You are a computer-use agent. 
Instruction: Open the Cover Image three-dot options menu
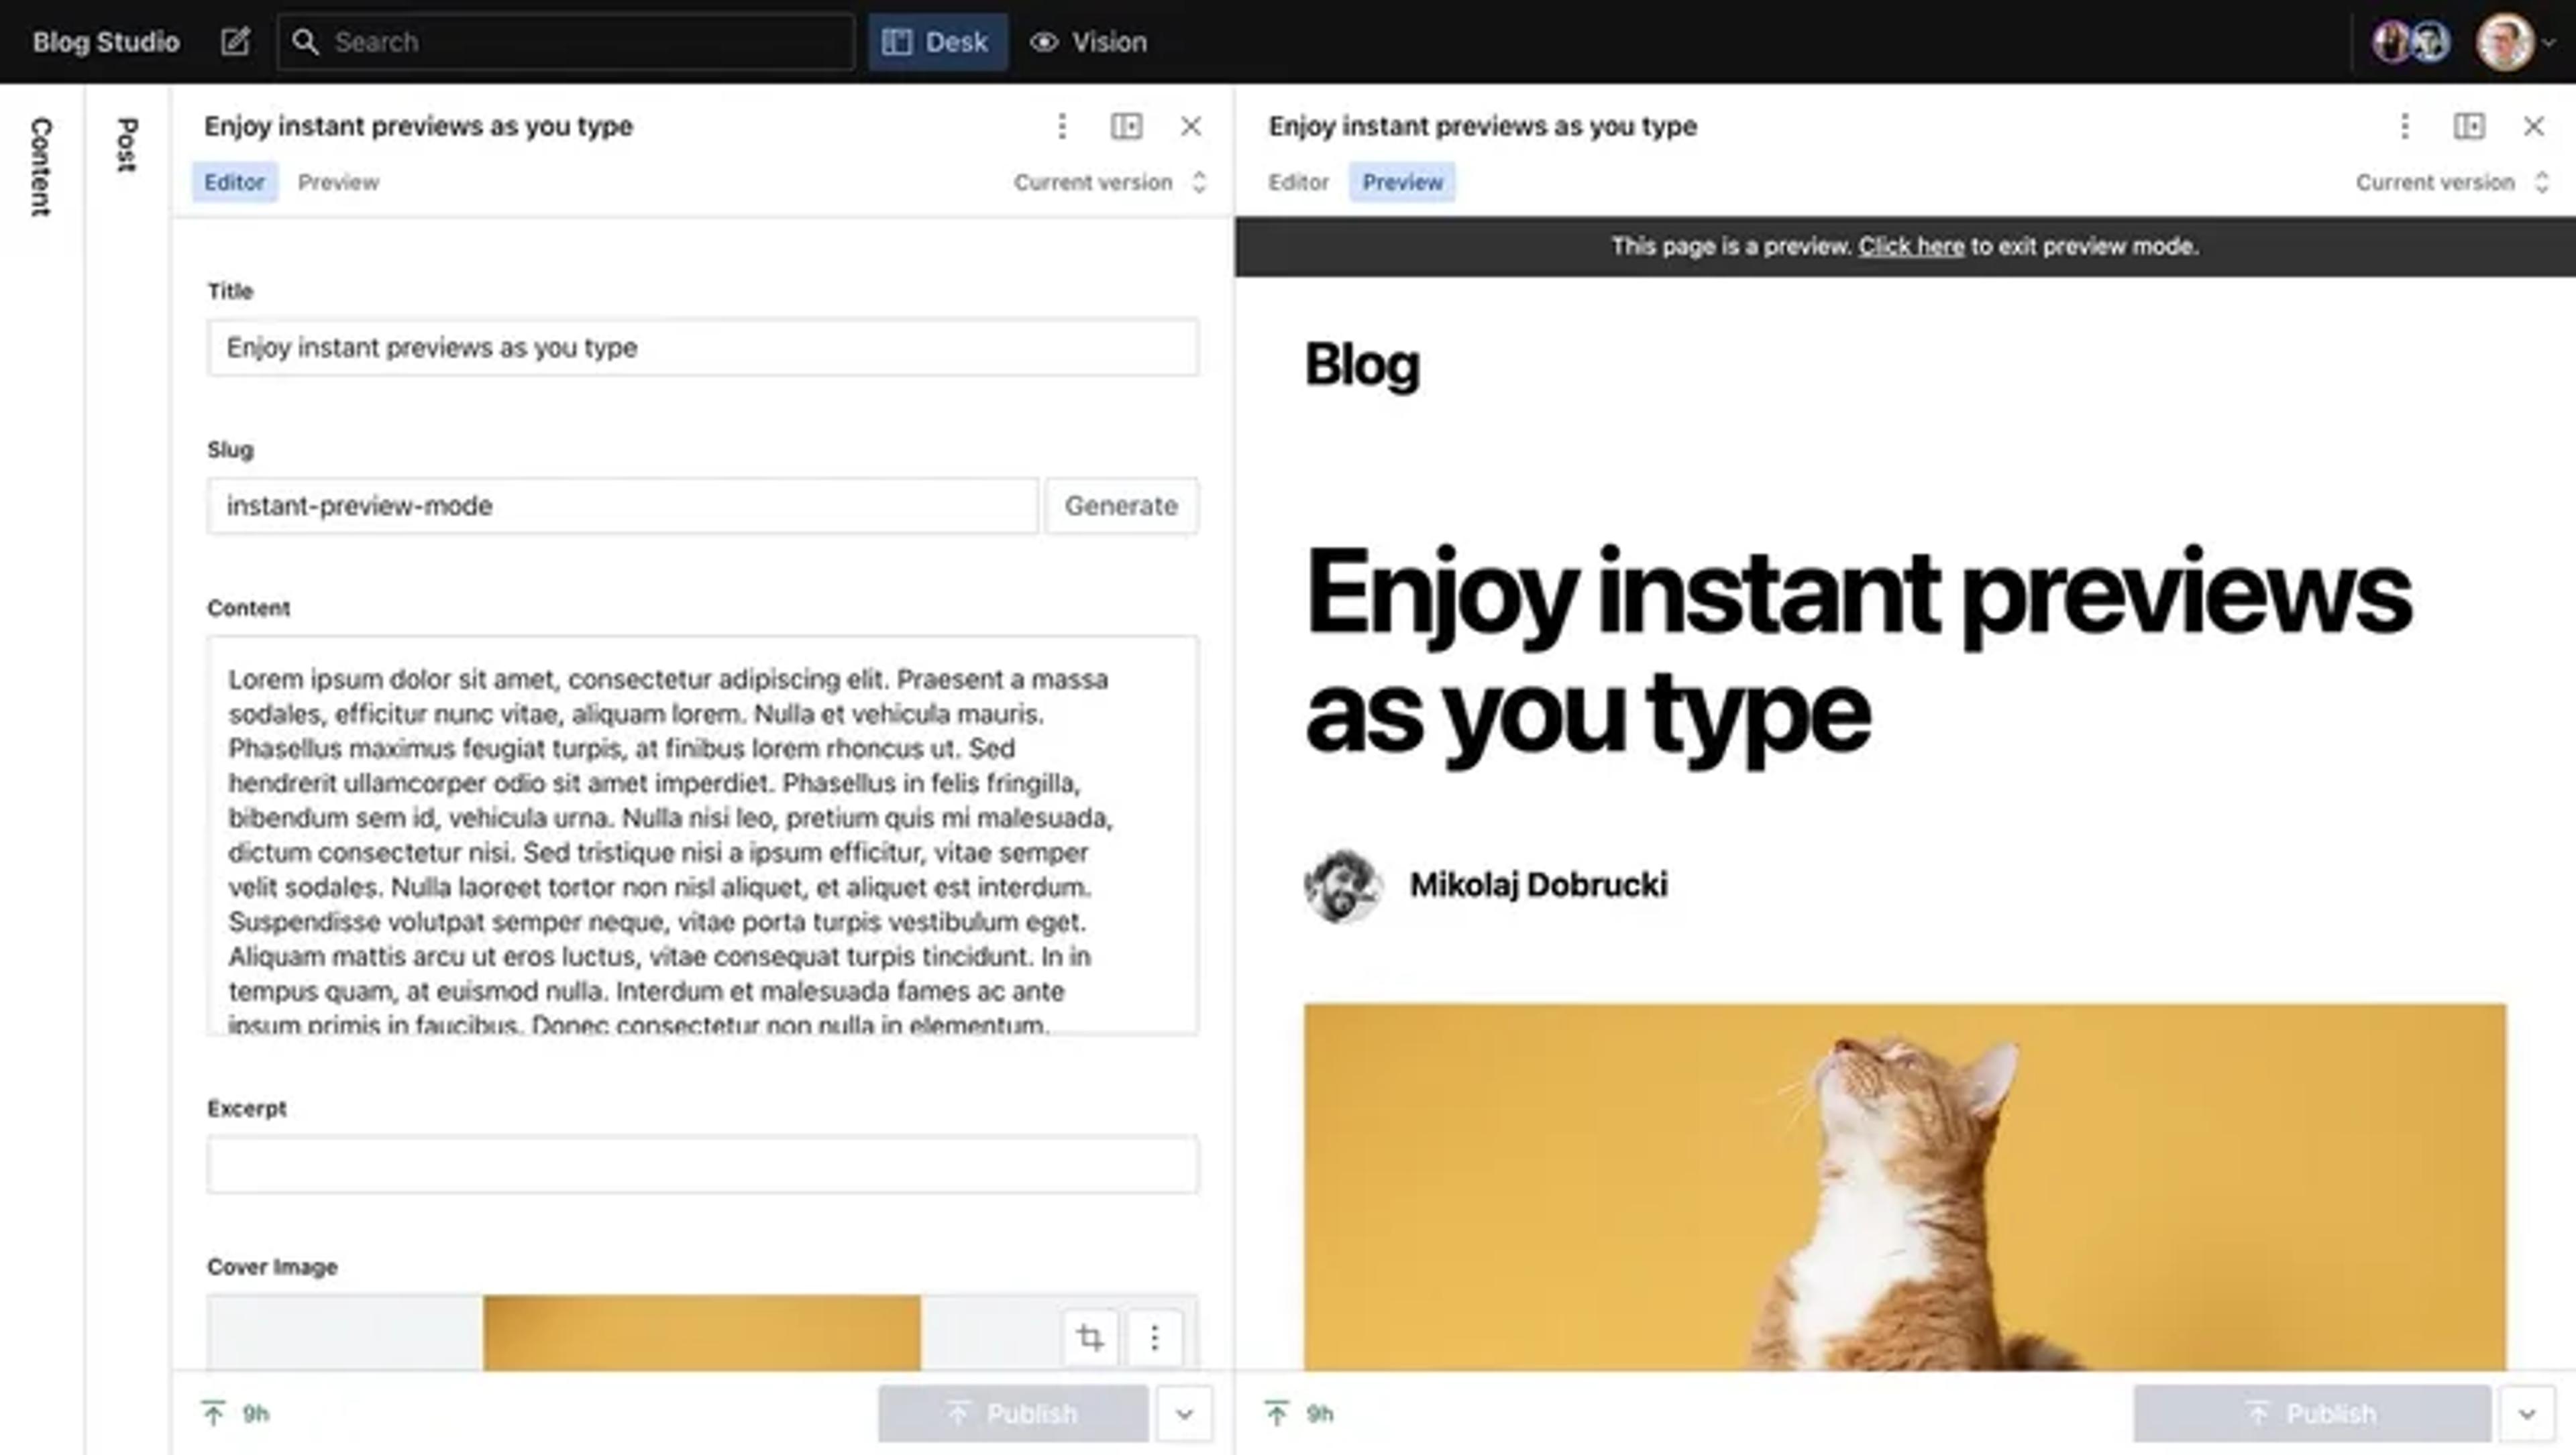point(1154,1337)
